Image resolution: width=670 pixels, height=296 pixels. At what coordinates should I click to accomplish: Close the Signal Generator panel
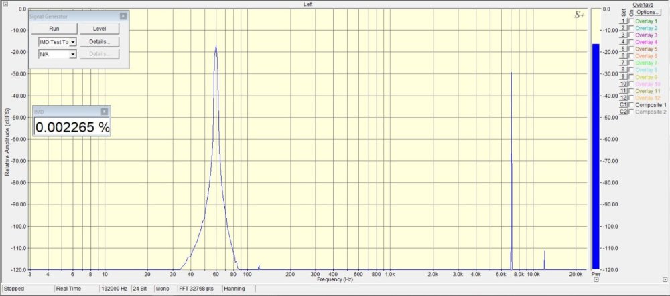tap(123, 15)
